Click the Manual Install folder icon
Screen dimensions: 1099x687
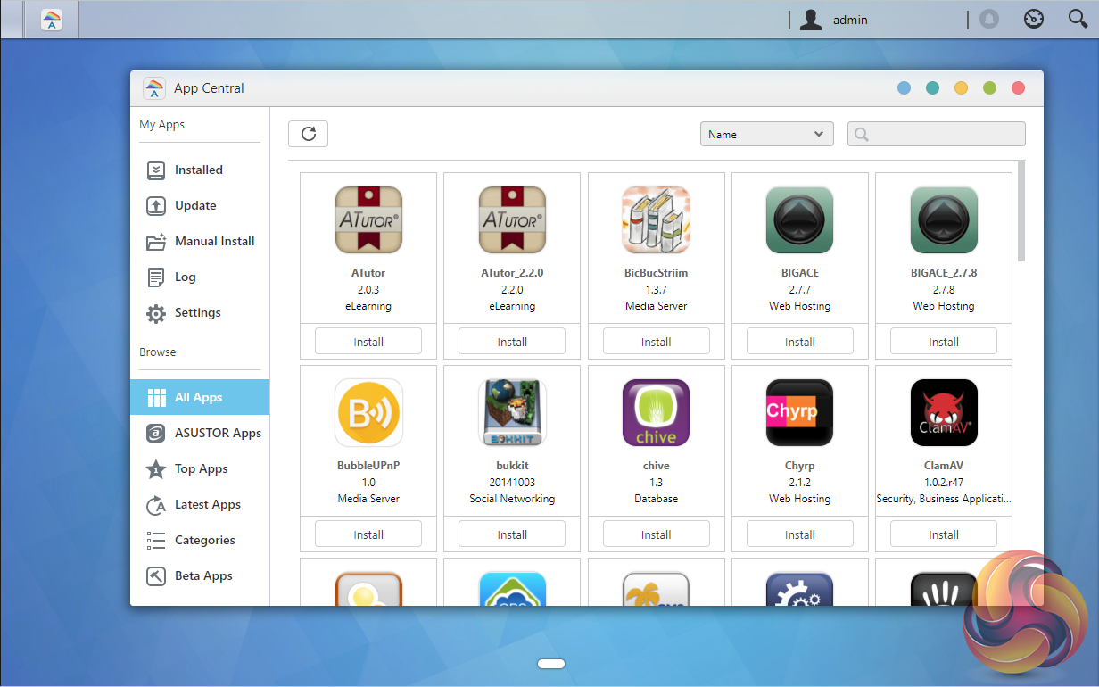156,241
